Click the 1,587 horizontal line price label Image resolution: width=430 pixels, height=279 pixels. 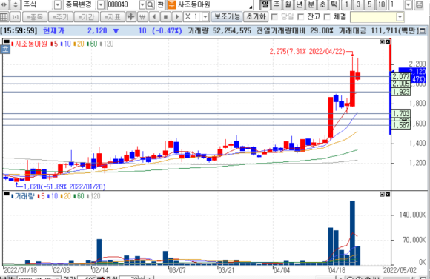401,125
